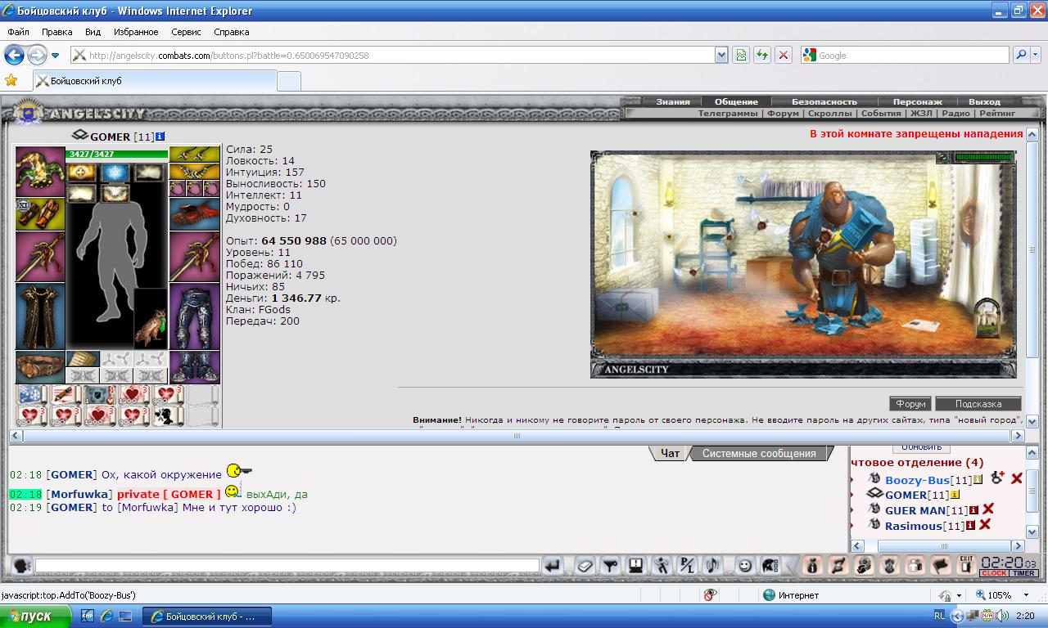Open info icon next to Rasimous
This screenshot has height=628, width=1048.
point(970,526)
